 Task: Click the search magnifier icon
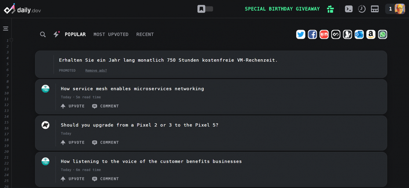click(x=43, y=34)
